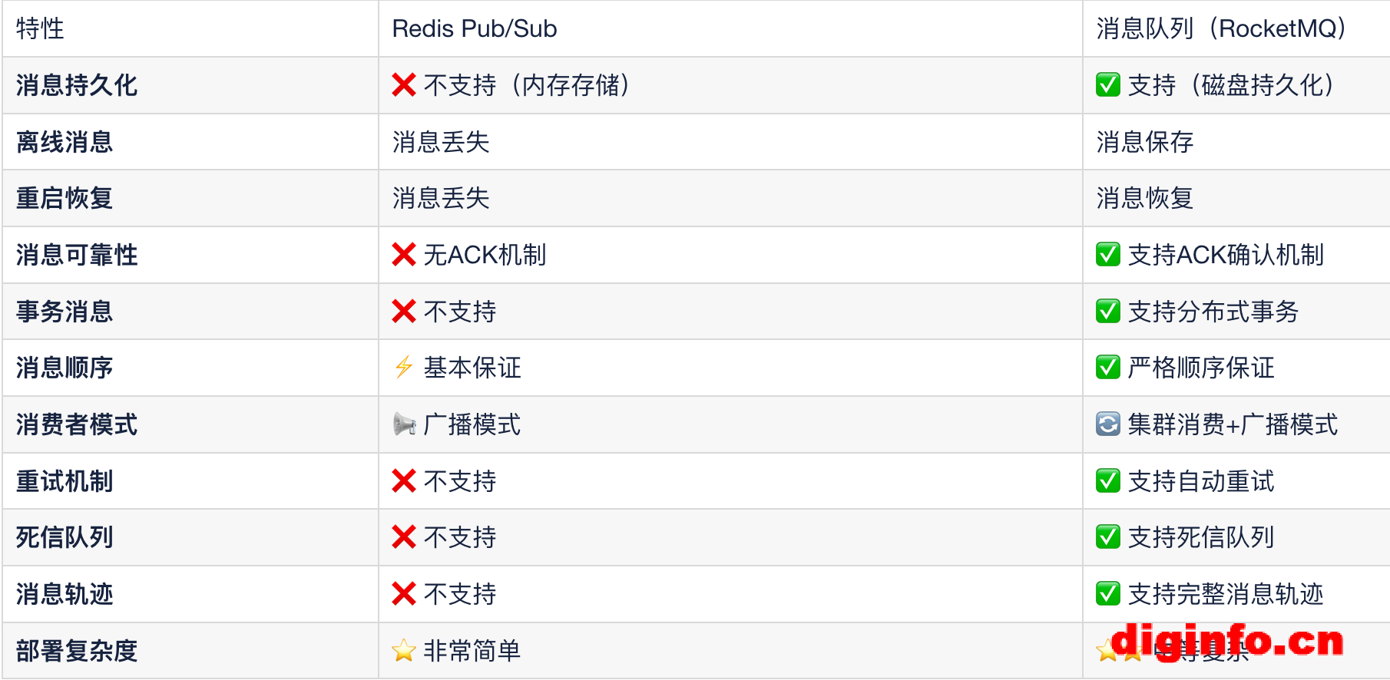Screen dimensions: 1390x680
Task: Click the green checkmark beside 支持自动重试
Action: pos(1107,481)
